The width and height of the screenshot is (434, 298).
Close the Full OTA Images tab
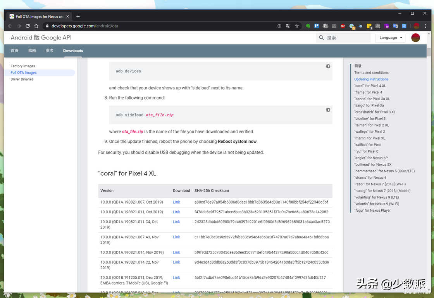point(67,17)
